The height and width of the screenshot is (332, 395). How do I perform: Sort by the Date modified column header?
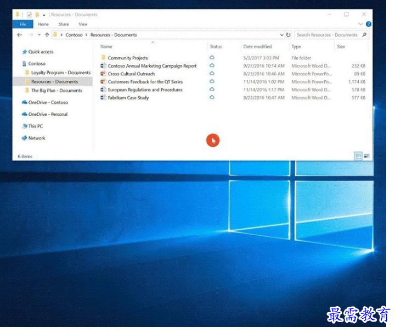[x=257, y=47]
